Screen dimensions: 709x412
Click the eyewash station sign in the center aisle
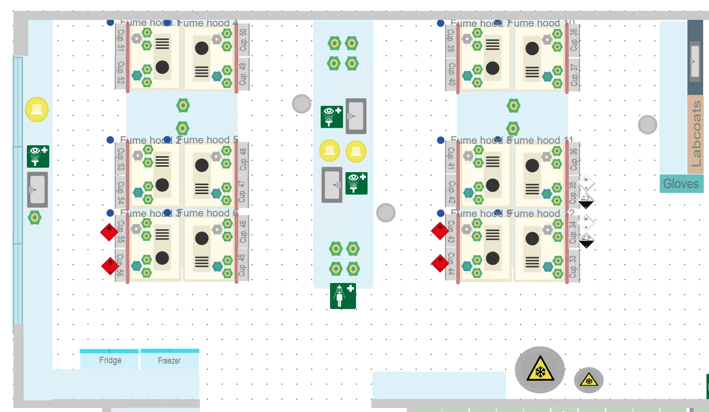(331, 116)
